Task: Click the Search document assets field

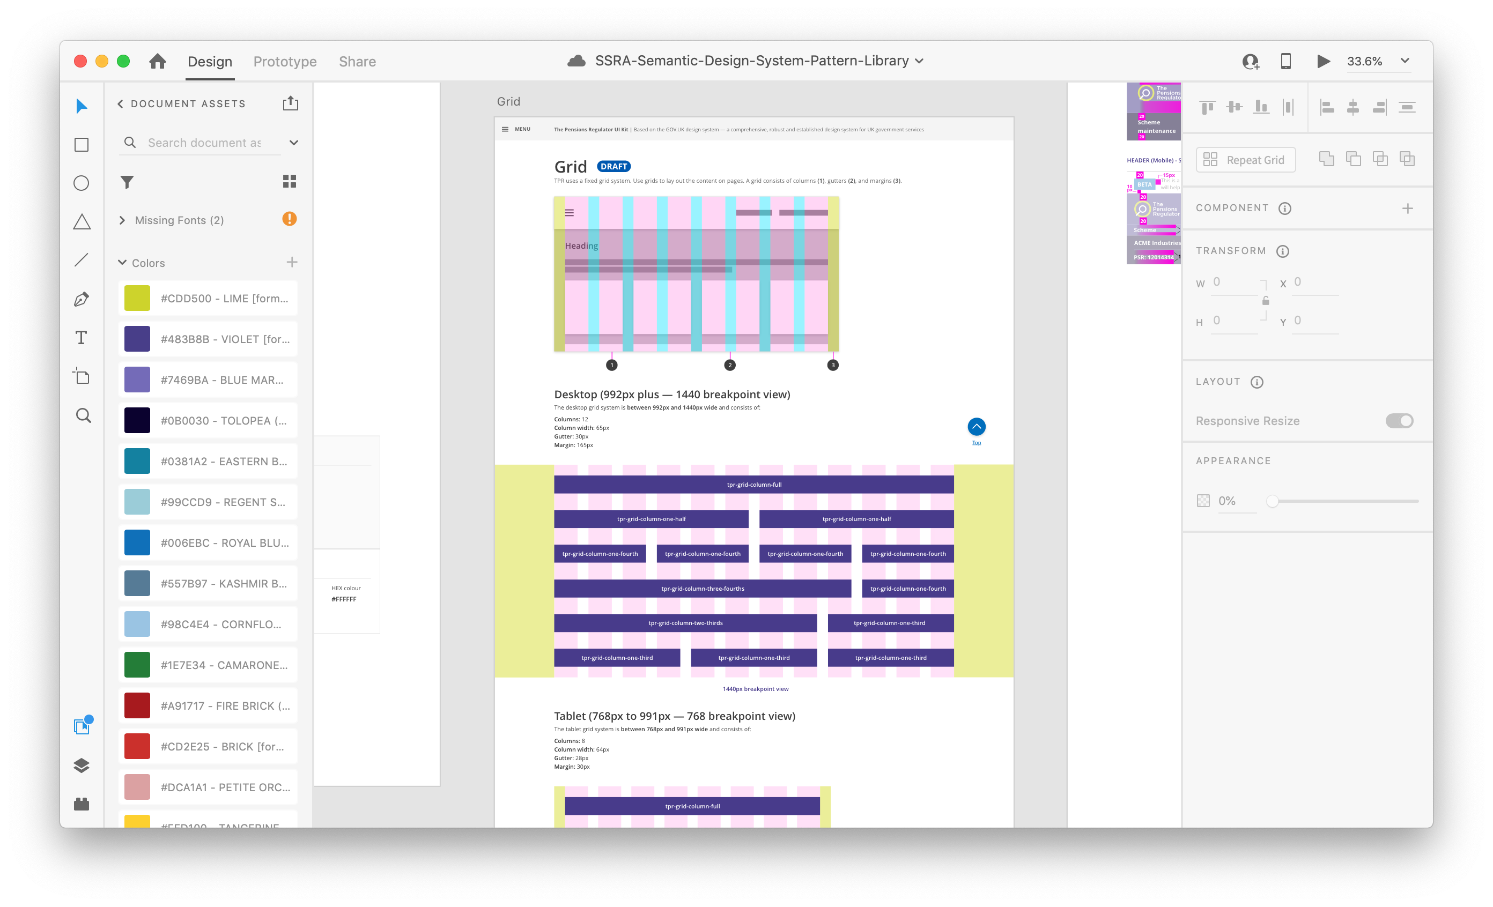Action: tap(204, 143)
